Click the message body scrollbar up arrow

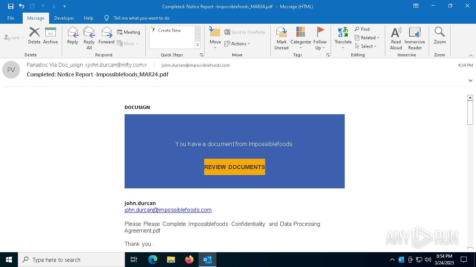(470, 98)
